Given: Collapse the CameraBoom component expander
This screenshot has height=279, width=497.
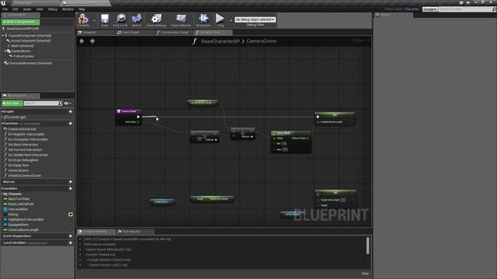Looking at the screenshot, I should pyautogui.click(x=5, y=51).
